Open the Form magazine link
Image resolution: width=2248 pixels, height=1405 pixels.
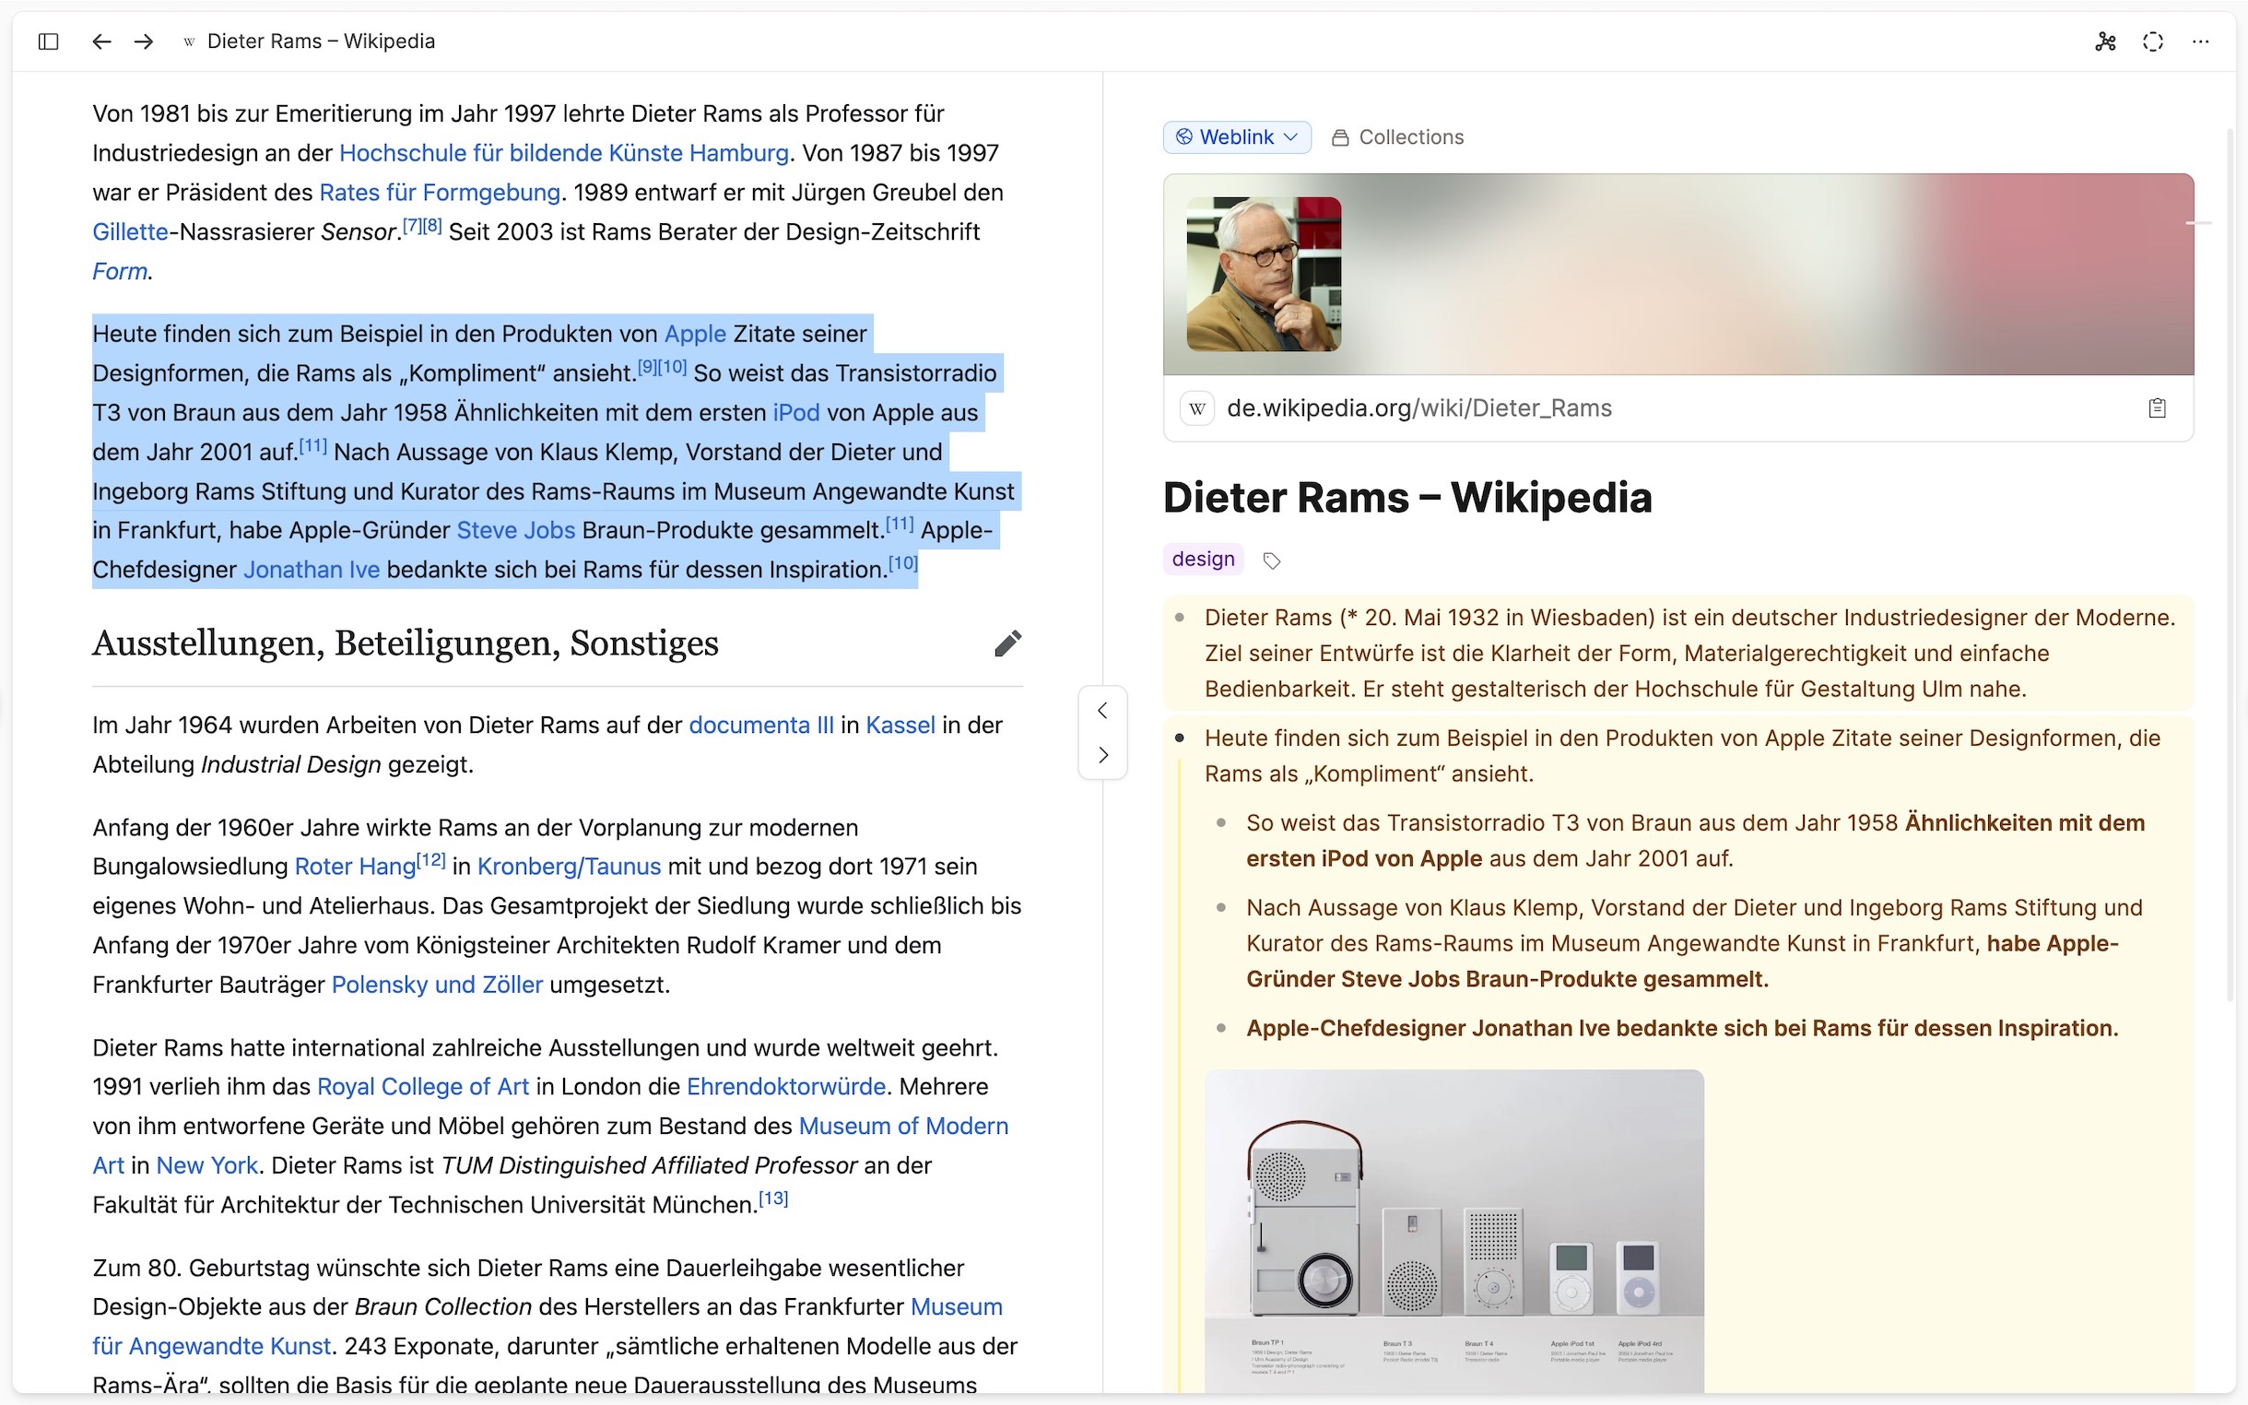pyautogui.click(x=120, y=271)
